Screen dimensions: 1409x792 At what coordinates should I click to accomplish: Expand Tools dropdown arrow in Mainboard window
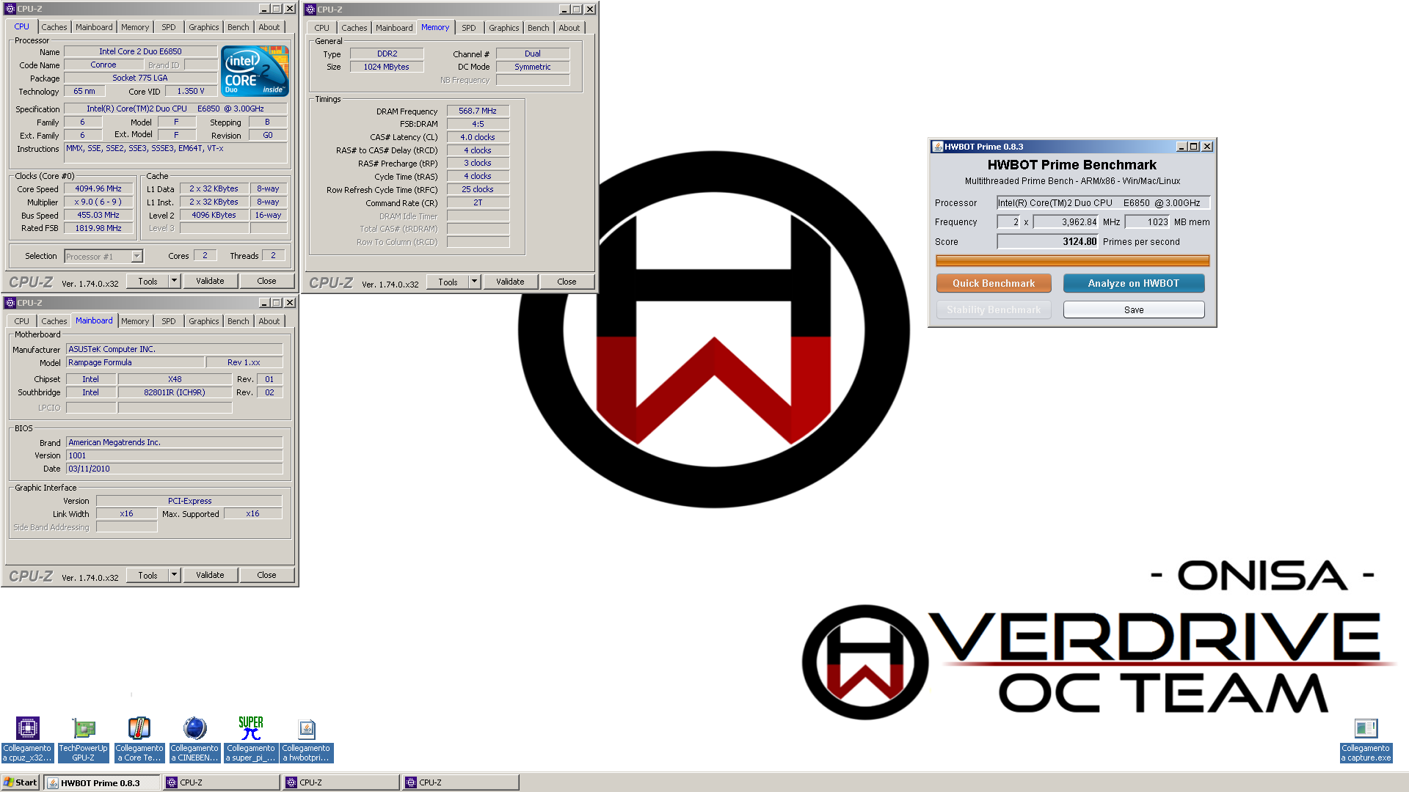pyautogui.click(x=174, y=575)
